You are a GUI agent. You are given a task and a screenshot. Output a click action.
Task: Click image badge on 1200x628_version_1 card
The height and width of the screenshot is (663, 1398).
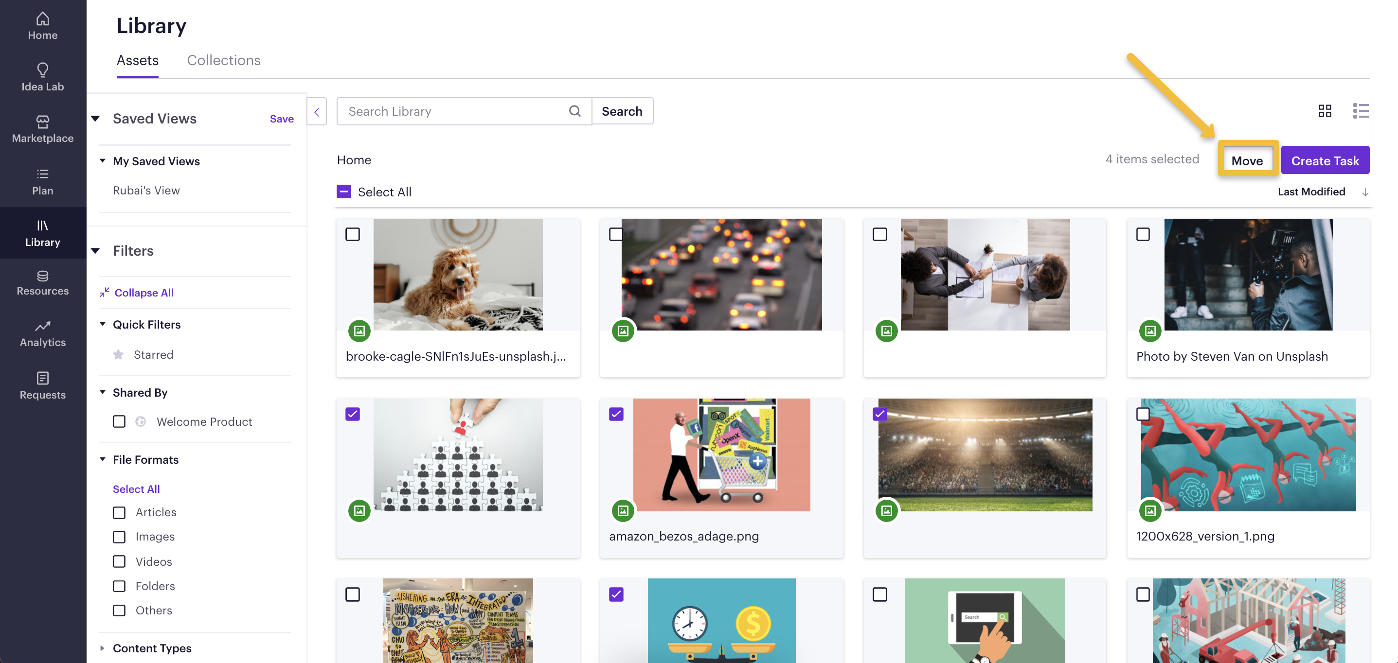[1150, 511]
